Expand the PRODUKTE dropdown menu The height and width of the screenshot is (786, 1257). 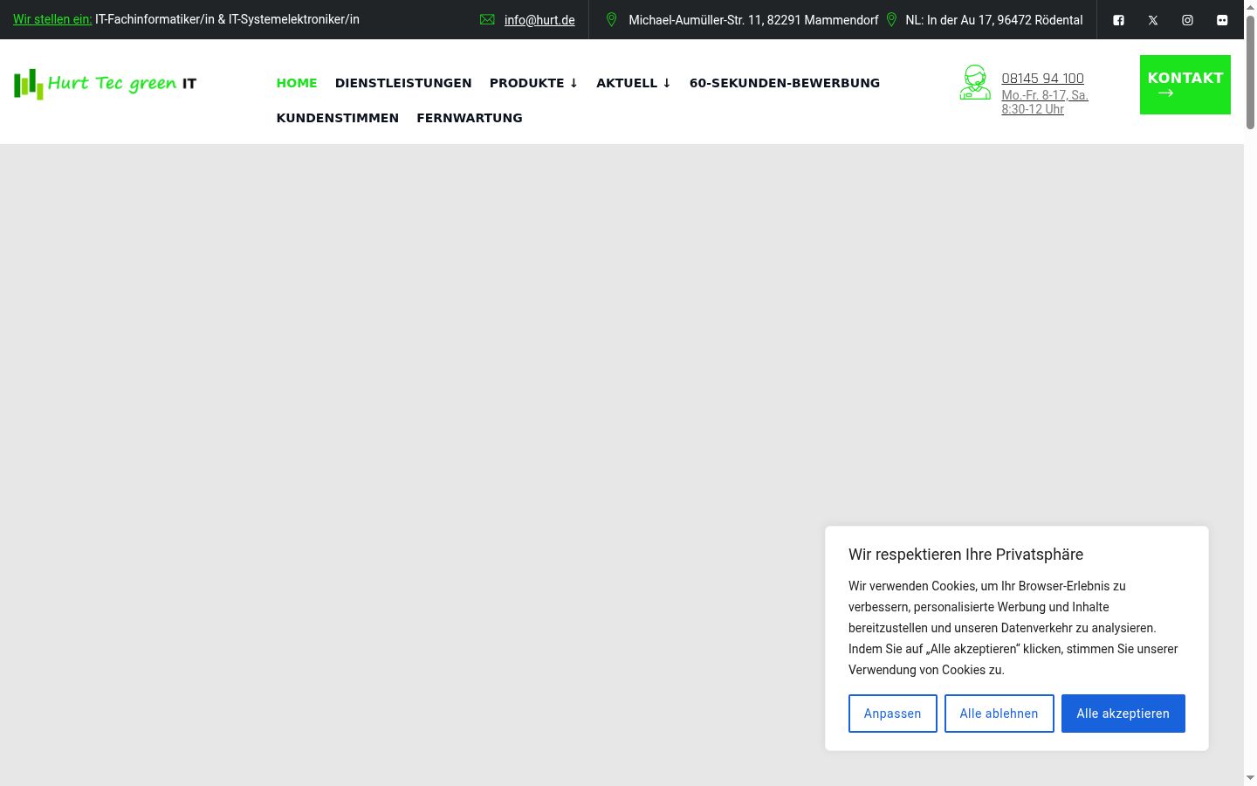tap(533, 83)
